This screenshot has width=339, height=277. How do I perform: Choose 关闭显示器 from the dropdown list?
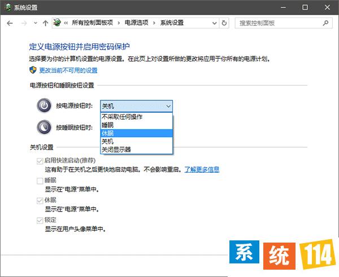tap(136, 150)
